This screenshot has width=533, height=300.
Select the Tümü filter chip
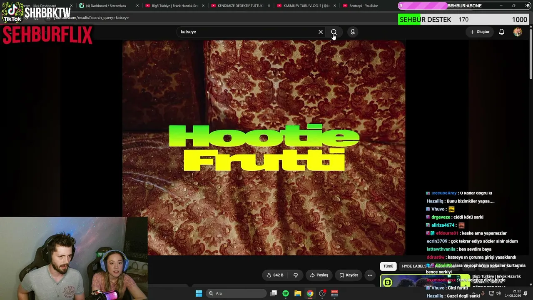(388, 266)
